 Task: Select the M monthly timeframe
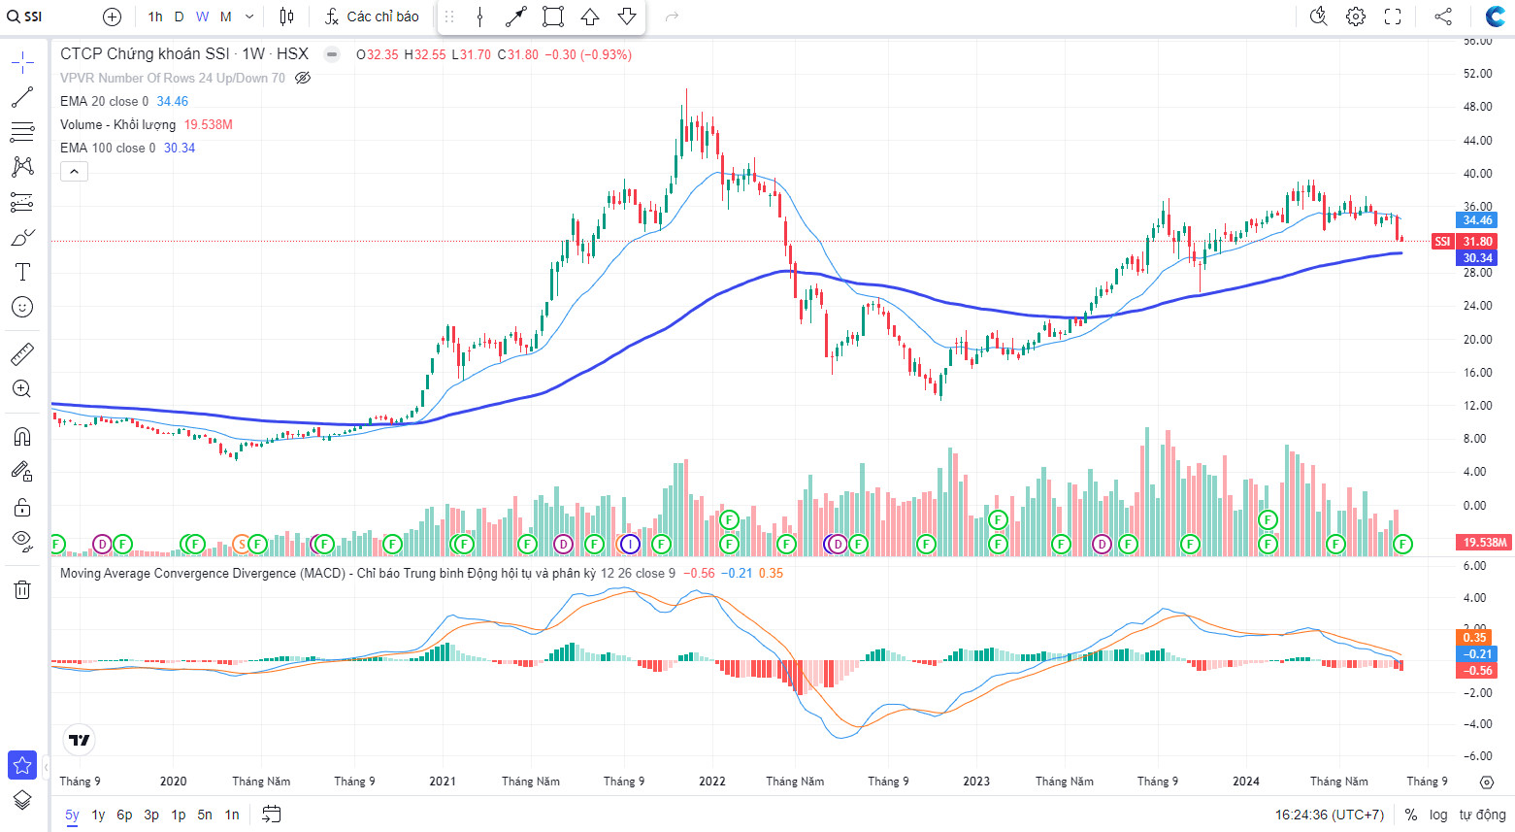pos(225,17)
